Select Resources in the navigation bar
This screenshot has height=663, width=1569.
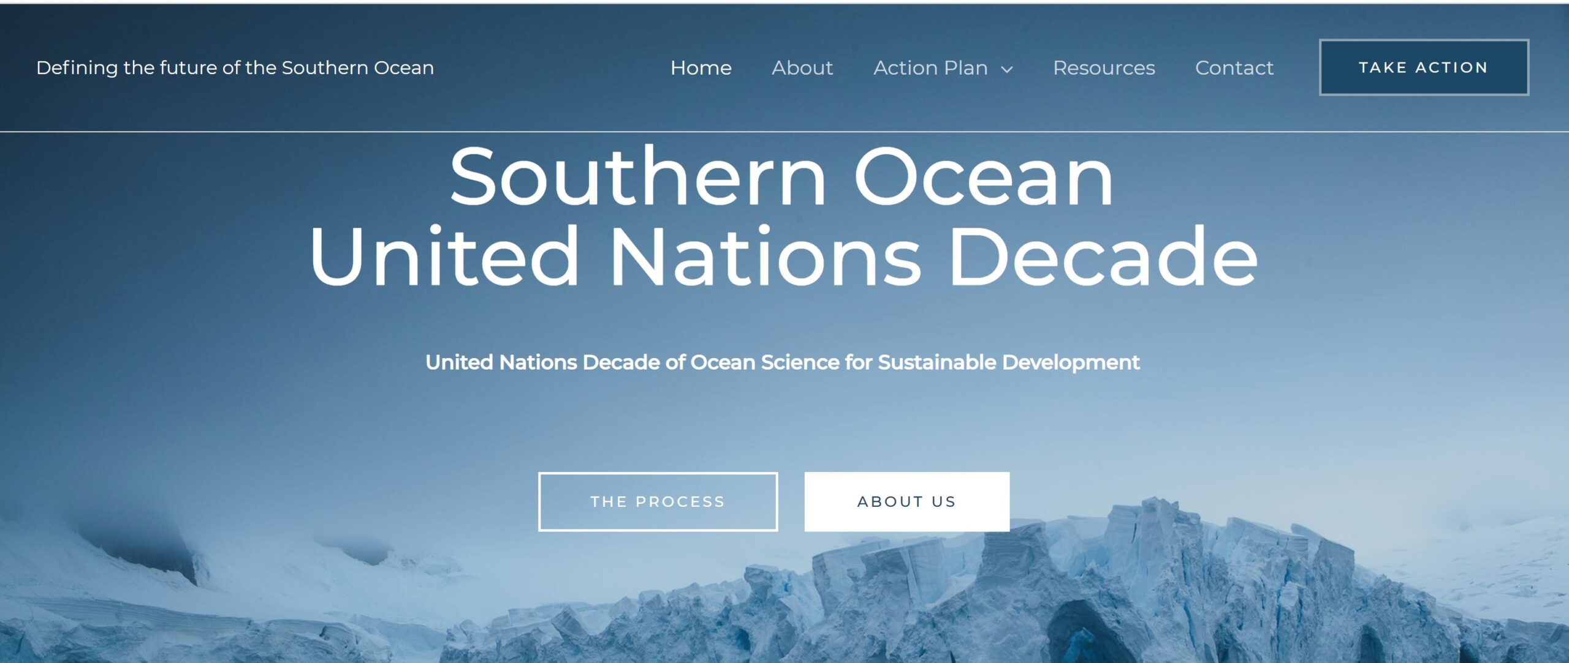click(1103, 67)
